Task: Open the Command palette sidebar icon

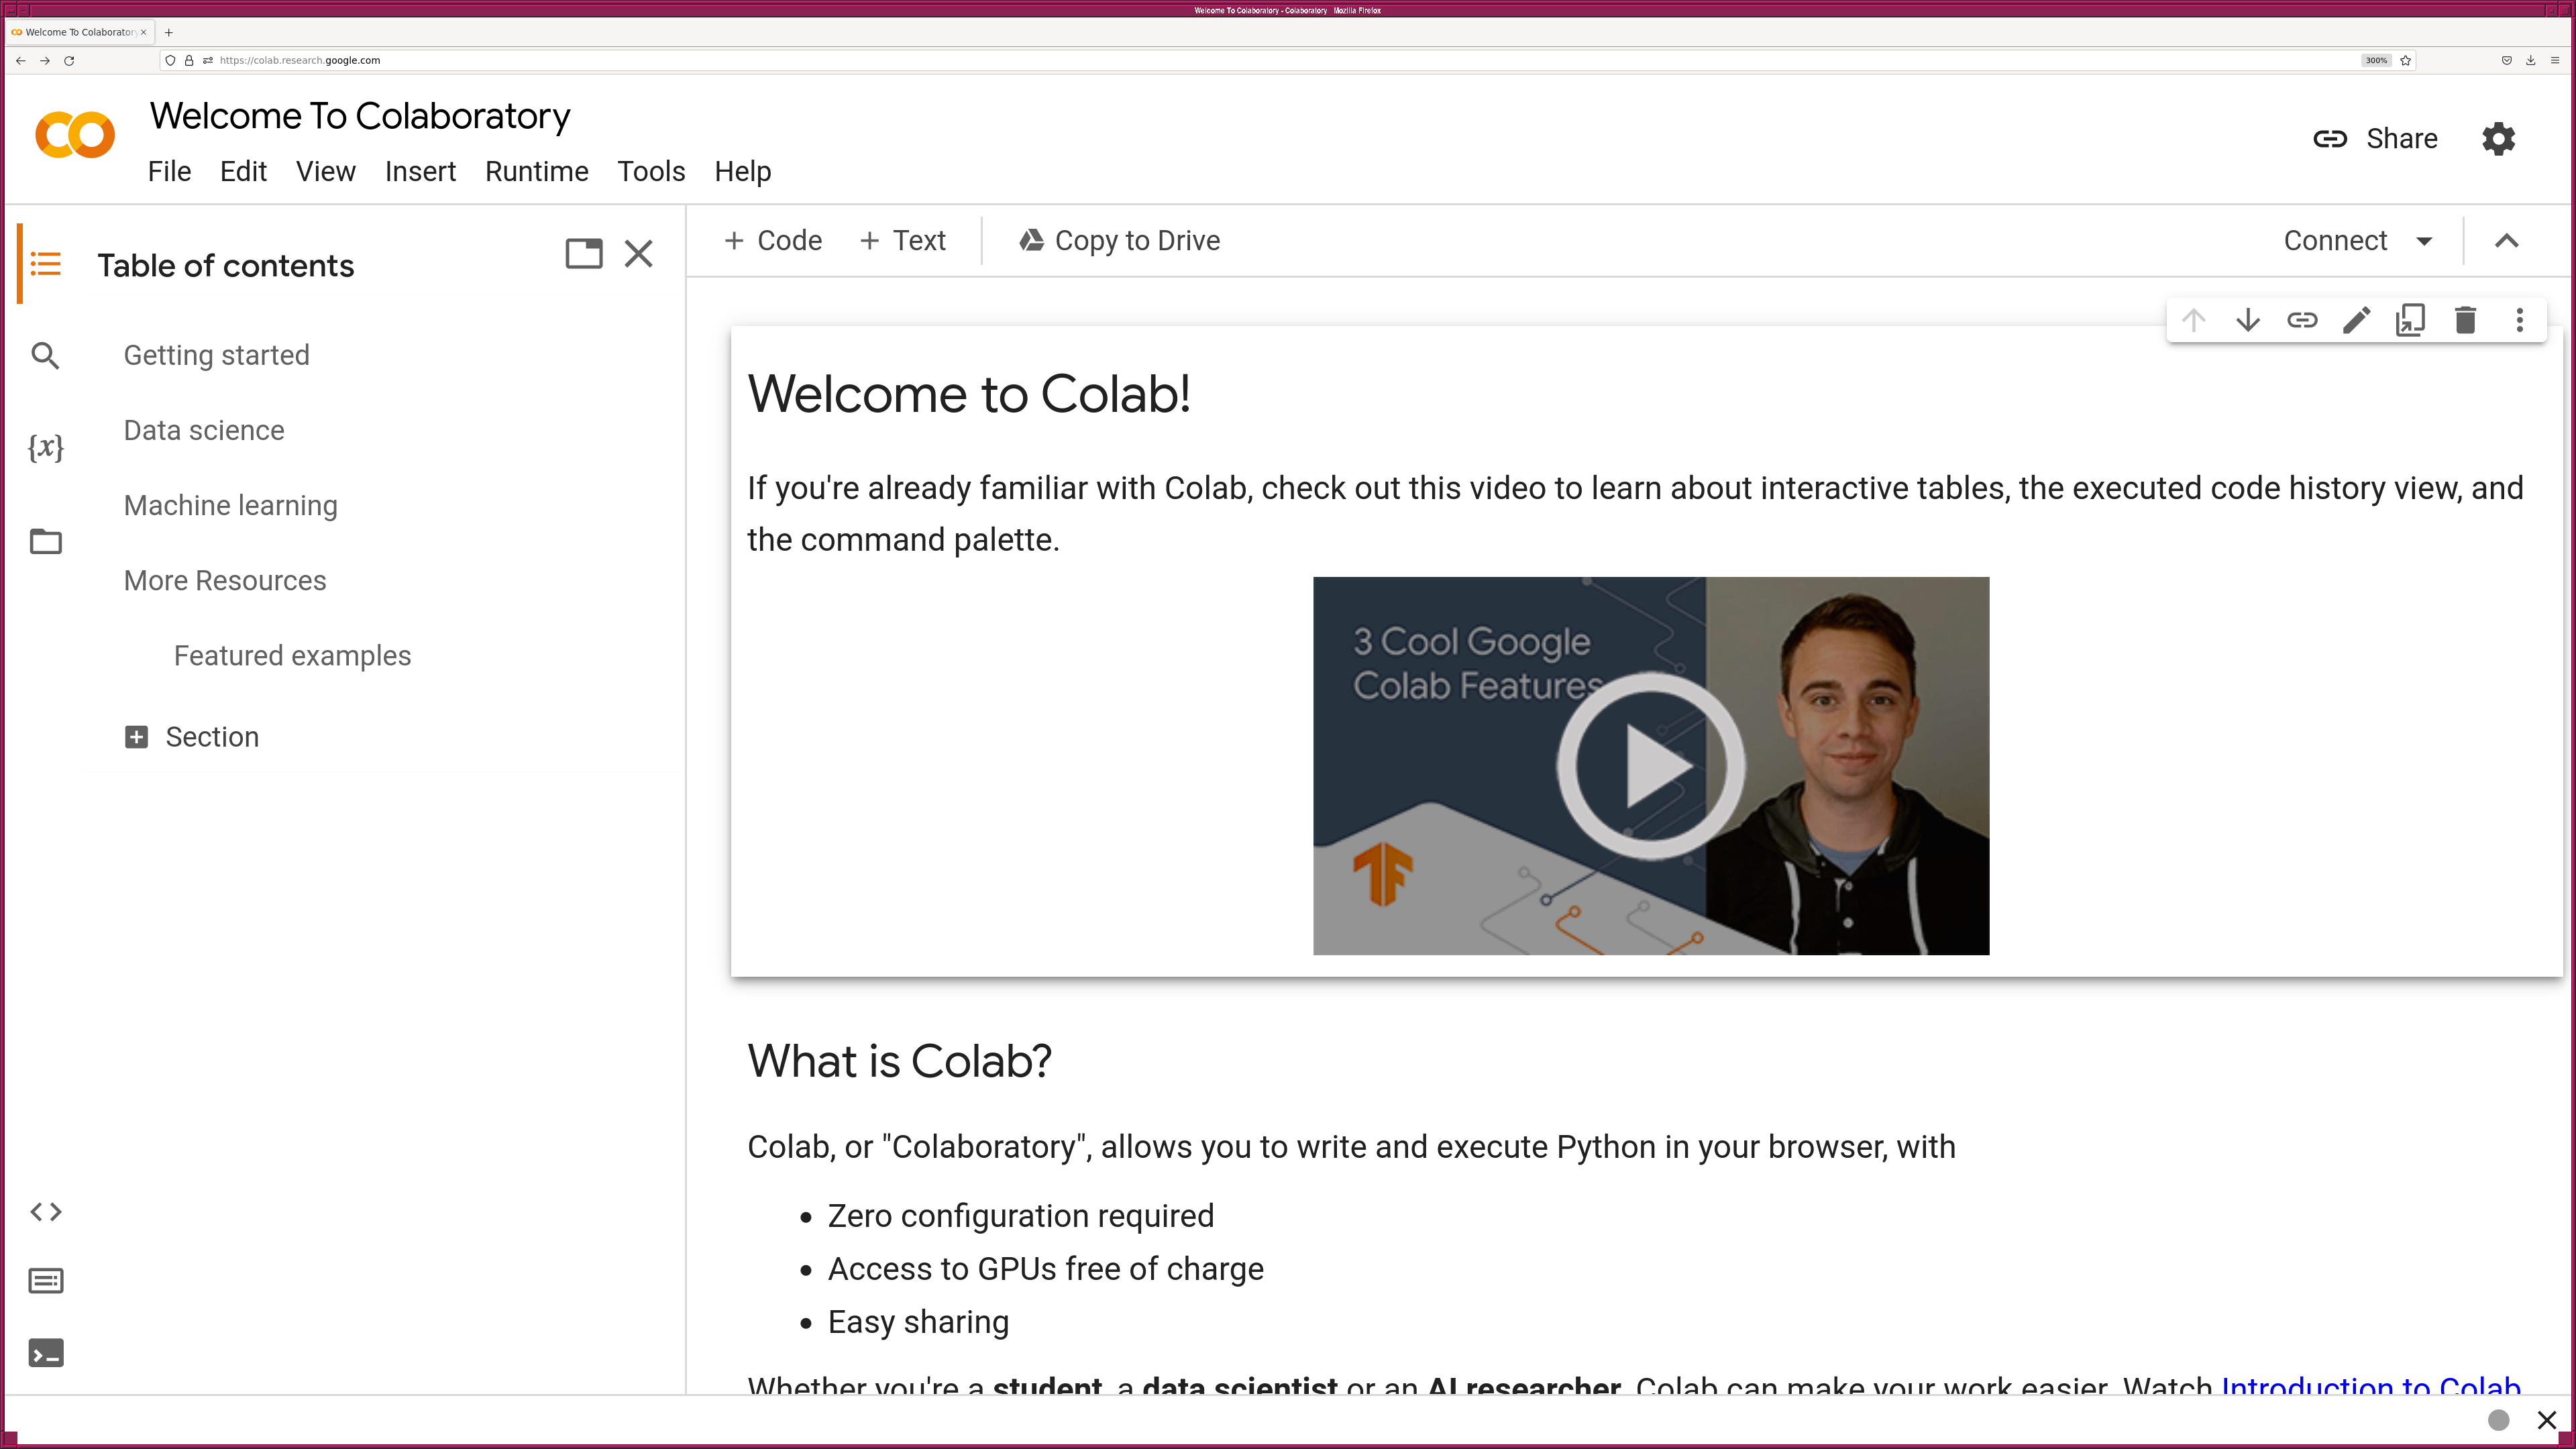Action: (46, 1281)
